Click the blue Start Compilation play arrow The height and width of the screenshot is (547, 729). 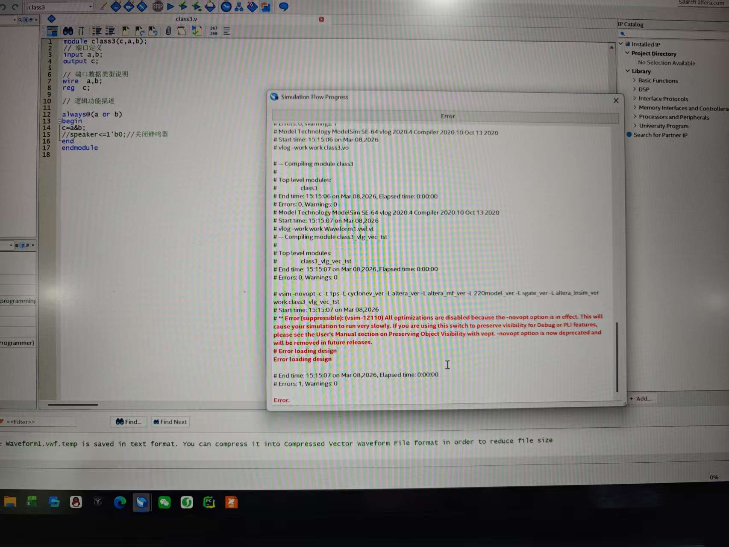point(170,6)
